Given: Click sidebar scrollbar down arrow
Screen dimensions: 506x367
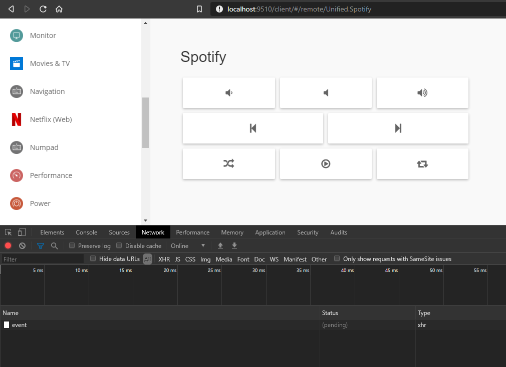Looking at the screenshot, I should [146, 220].
